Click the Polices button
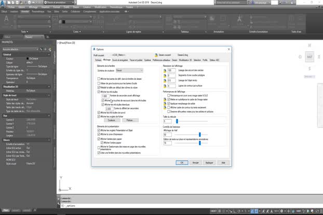 click(130, 120)
